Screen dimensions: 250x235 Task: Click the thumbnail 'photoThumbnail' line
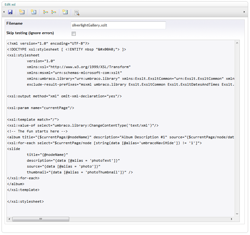[80, 172]
